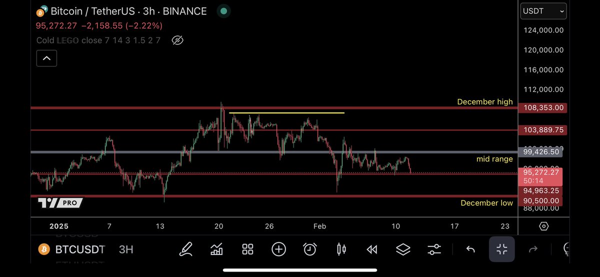Tap the 2025 label on time axis

click(x=59, y=226)
